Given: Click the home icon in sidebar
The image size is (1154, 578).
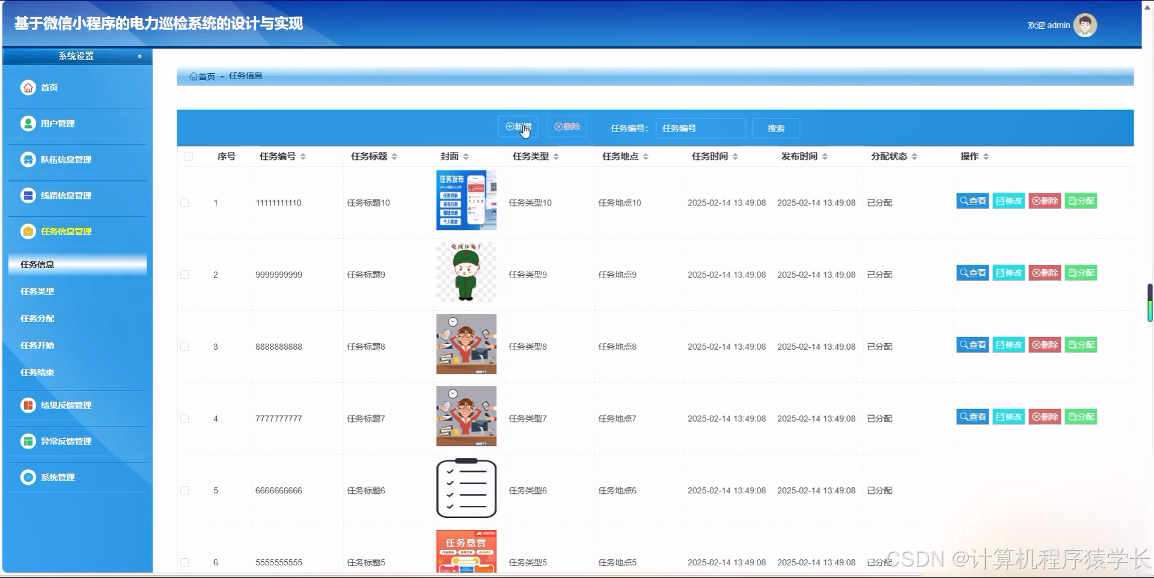Looking at the screenshot, I should click(28, 87).
